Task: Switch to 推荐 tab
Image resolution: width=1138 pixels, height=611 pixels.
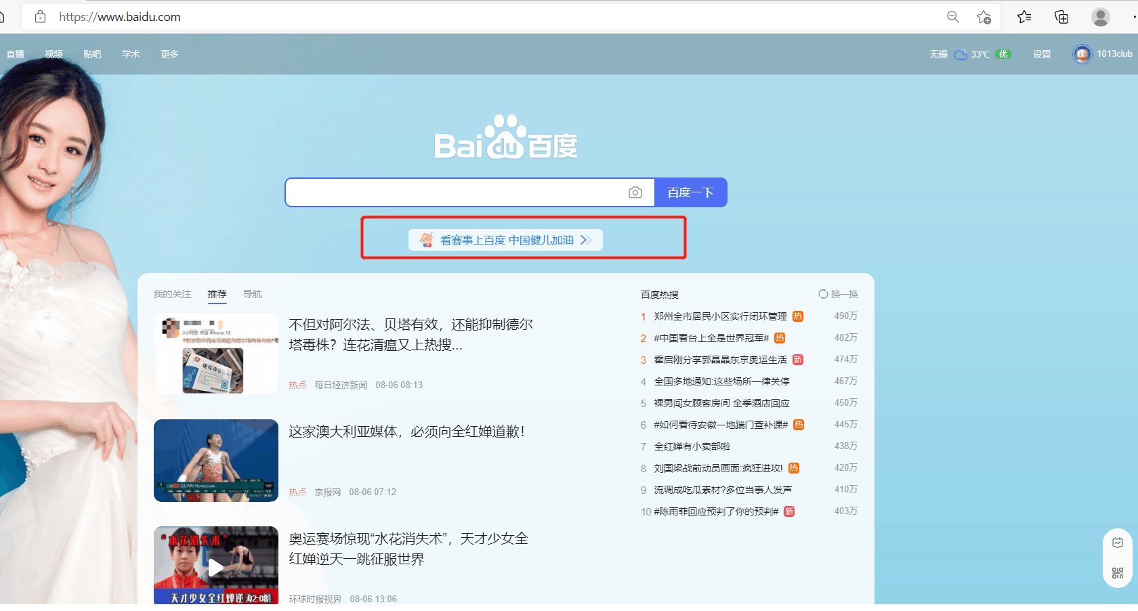Action: tap(217, 294)
